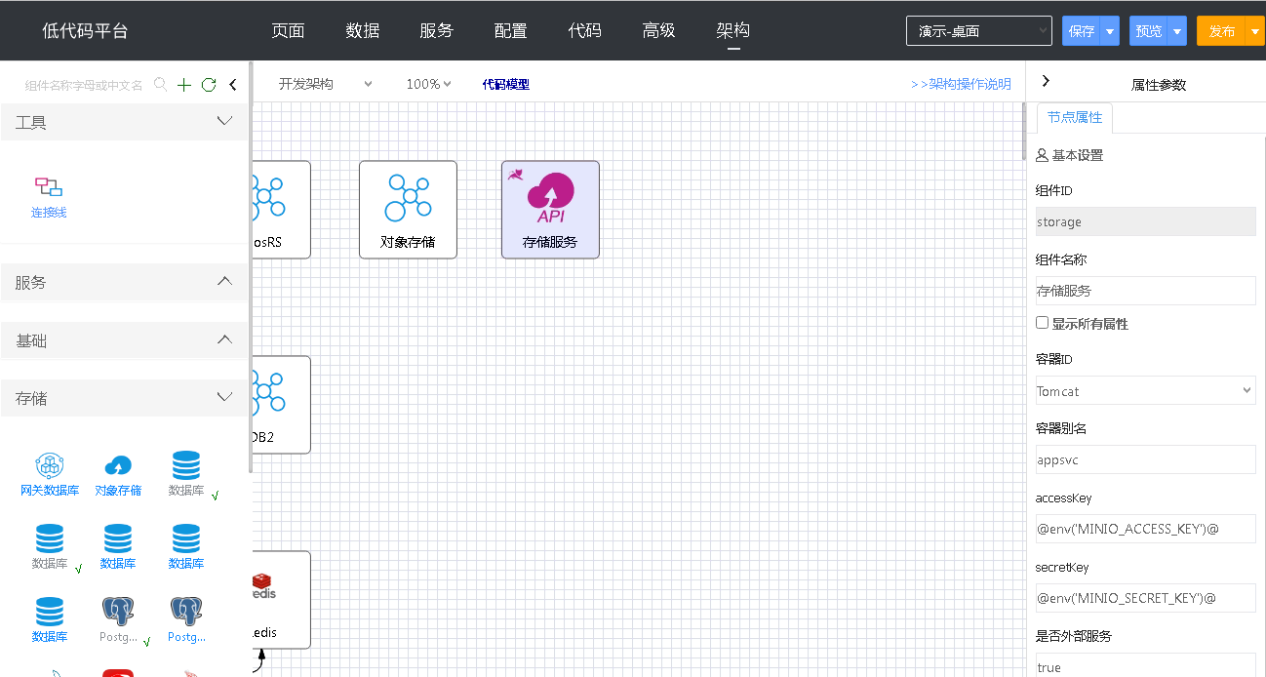Open >>架构操作说明 link

961,84
